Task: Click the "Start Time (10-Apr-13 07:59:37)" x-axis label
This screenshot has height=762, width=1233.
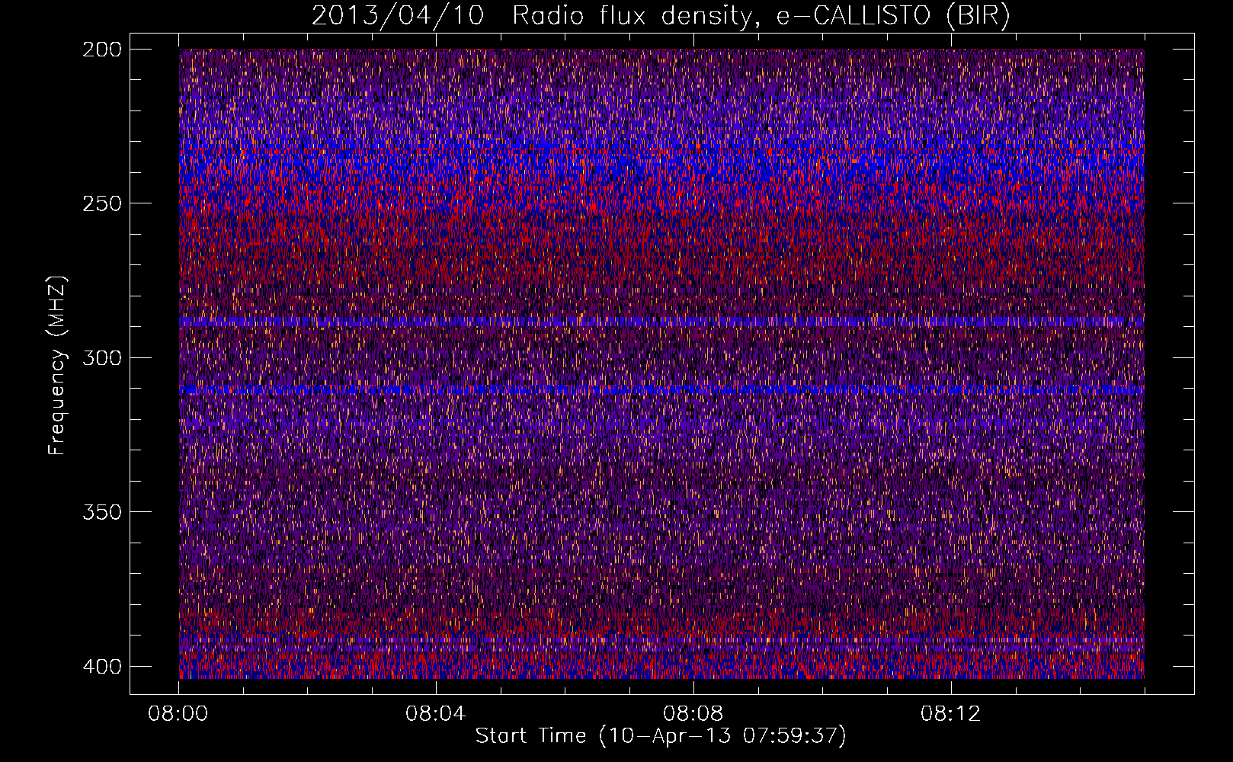Action: [x=661, y=736]
